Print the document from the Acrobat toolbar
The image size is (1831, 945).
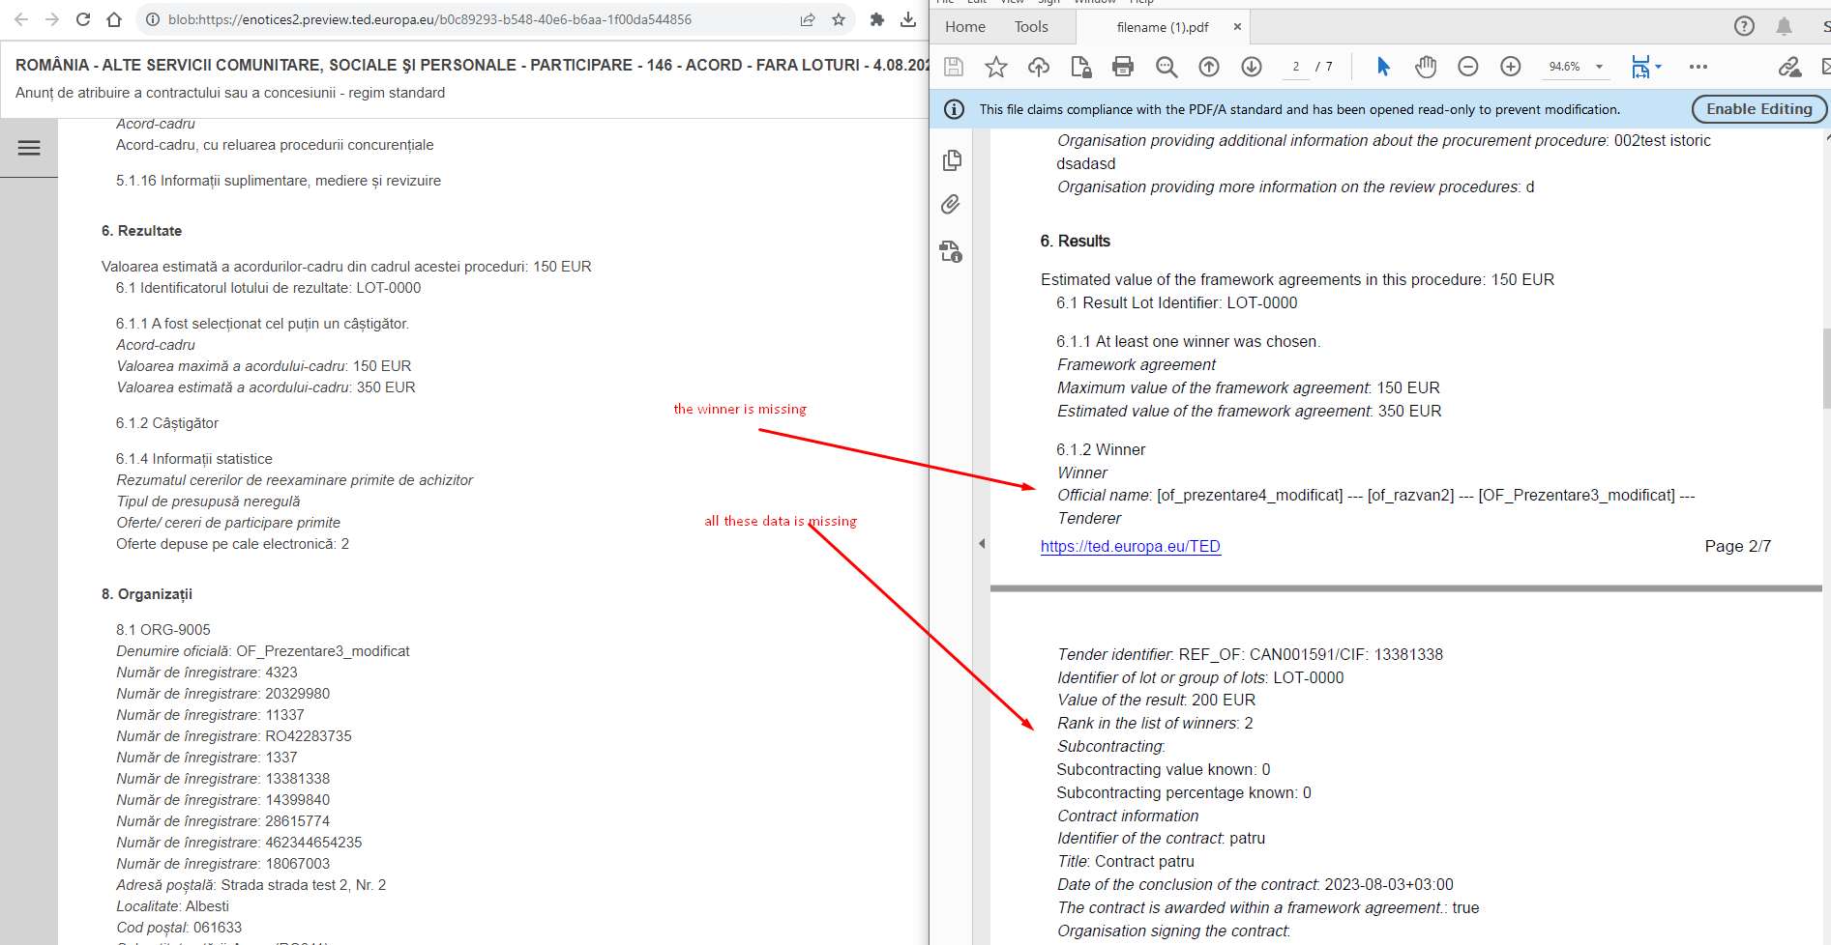click(x=1122, y=67)
